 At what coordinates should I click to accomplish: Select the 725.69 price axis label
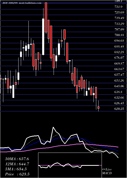point(119,12)
